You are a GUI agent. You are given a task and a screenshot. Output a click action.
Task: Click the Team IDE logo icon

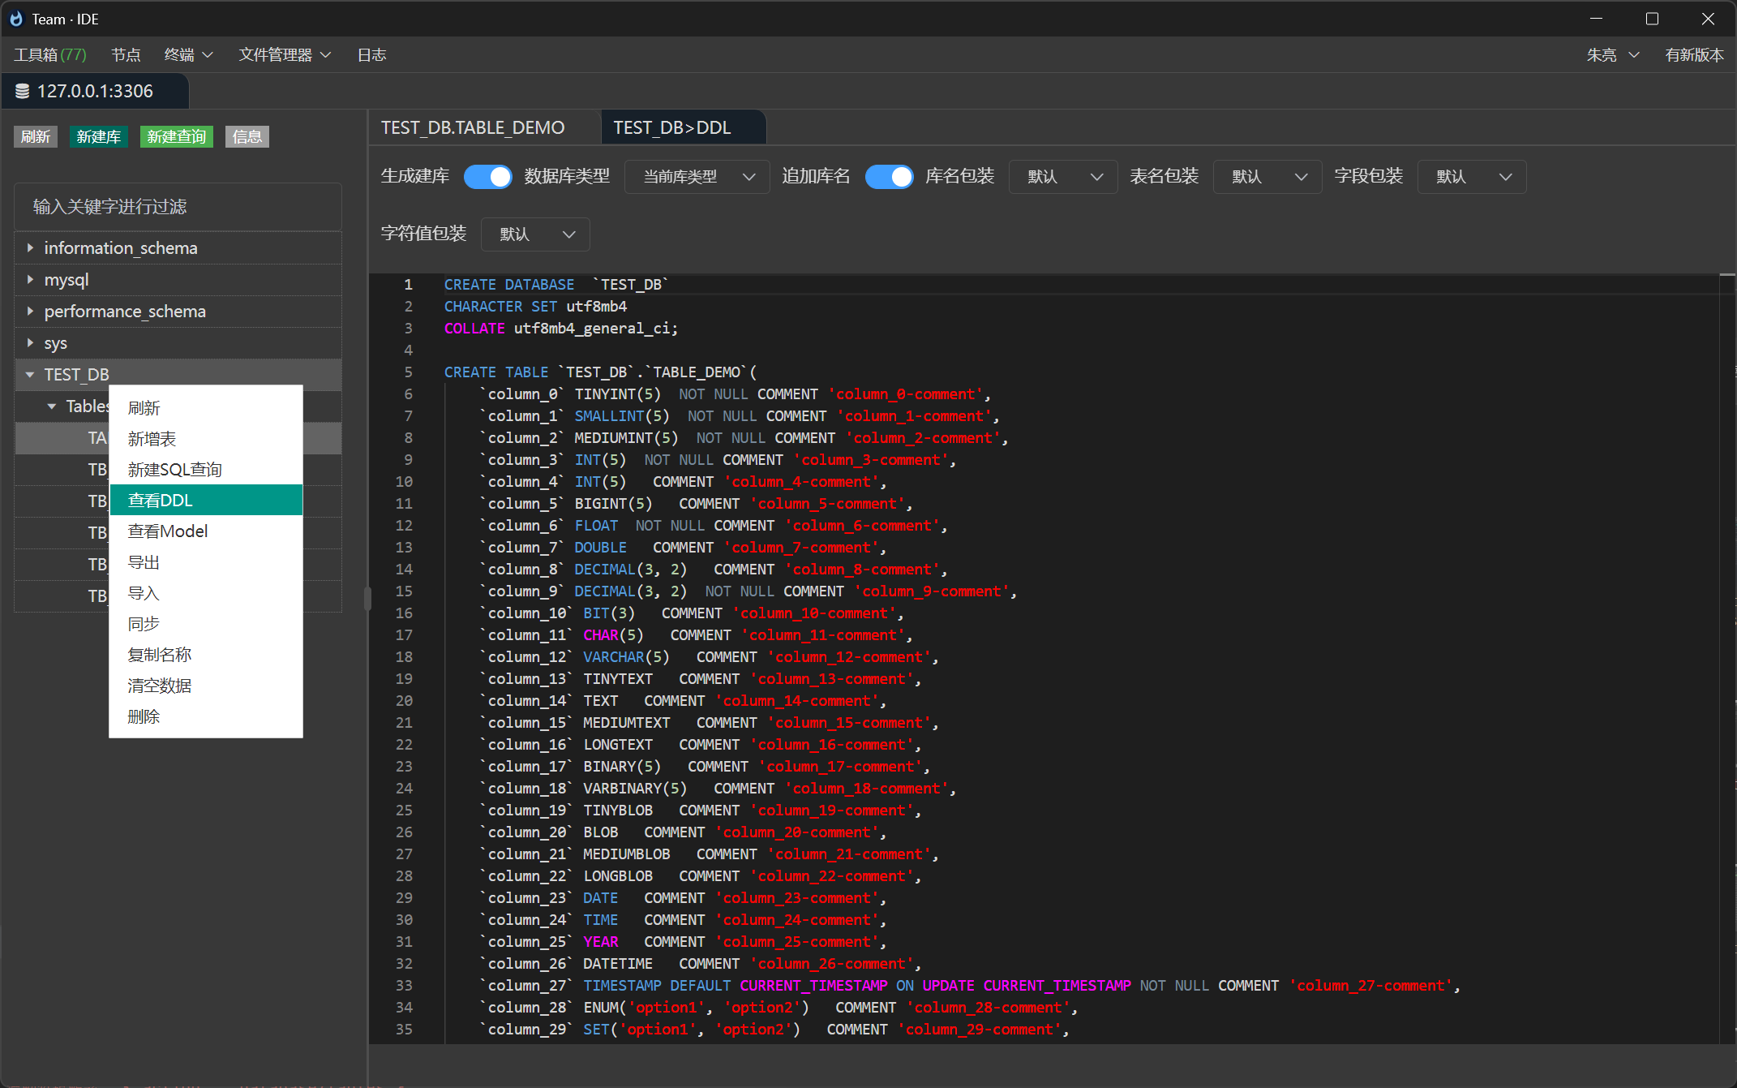tap(16, 18)
